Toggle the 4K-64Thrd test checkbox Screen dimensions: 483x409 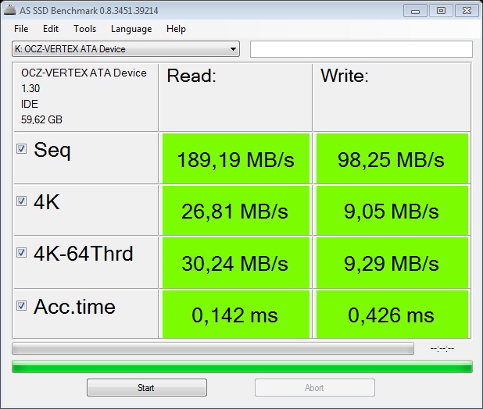[21, 253]
